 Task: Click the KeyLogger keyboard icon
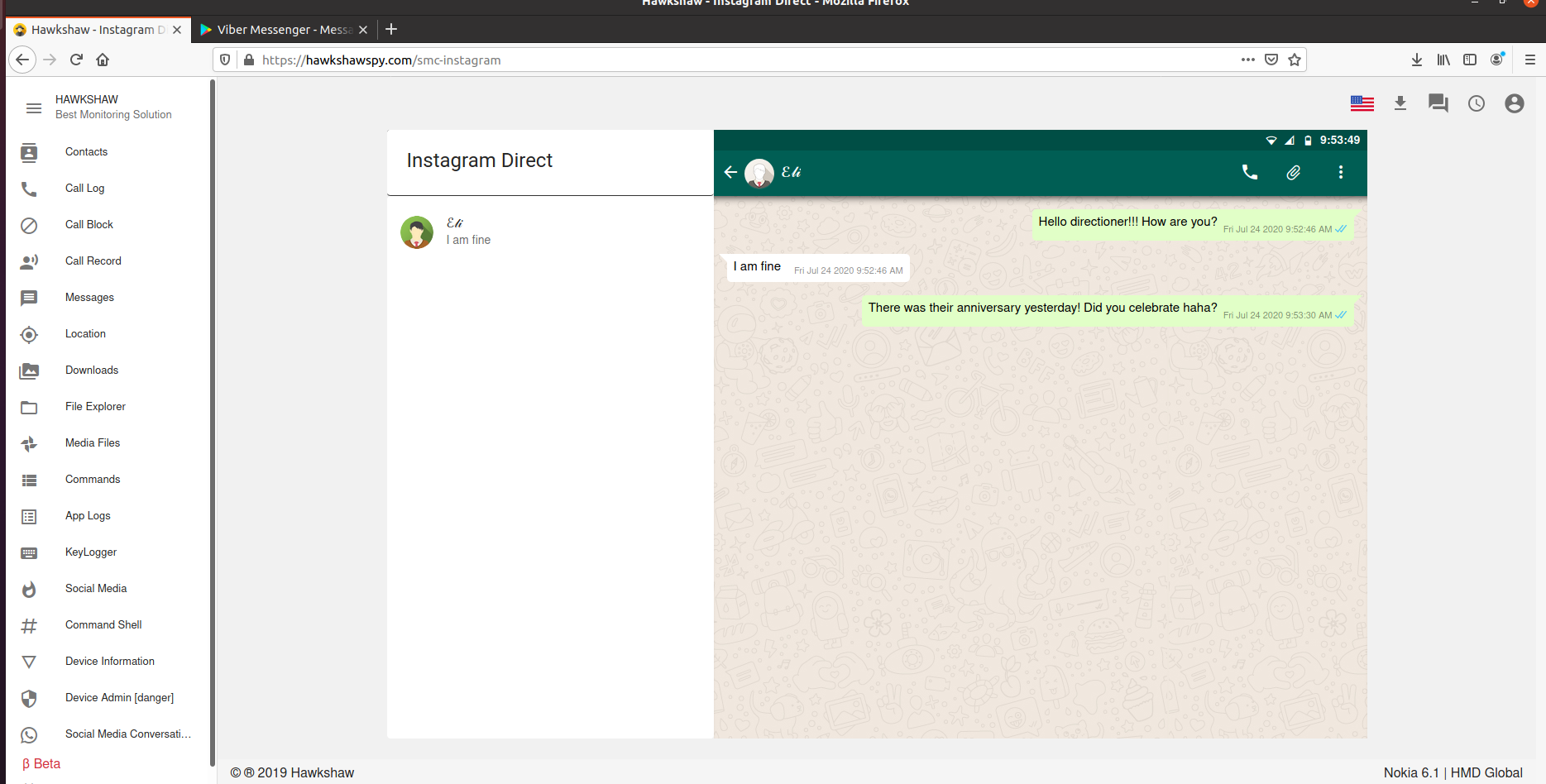29,552
